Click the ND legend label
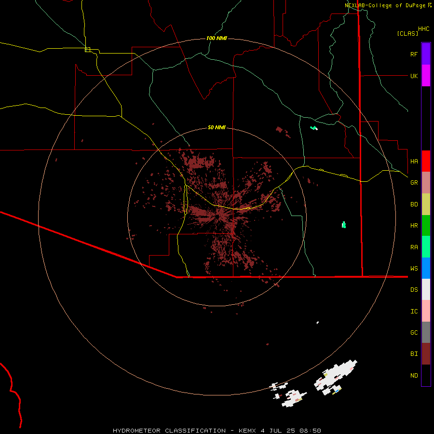The image size is (434, 434). point(414,376)
